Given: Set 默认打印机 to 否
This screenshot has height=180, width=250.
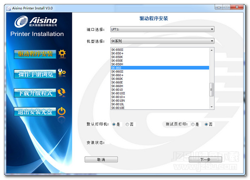Looking at the screenshot, I should (127, 124).
